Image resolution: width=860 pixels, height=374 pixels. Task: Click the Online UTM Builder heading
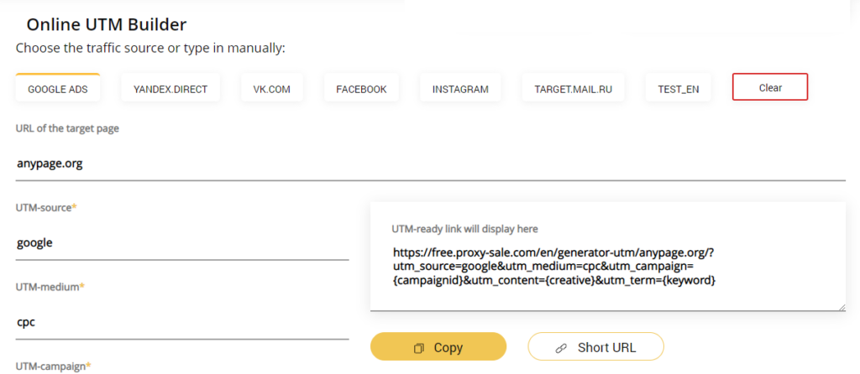tap(107, 24)
